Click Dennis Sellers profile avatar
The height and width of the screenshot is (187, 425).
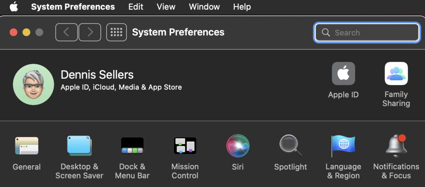tap(33, 85)
